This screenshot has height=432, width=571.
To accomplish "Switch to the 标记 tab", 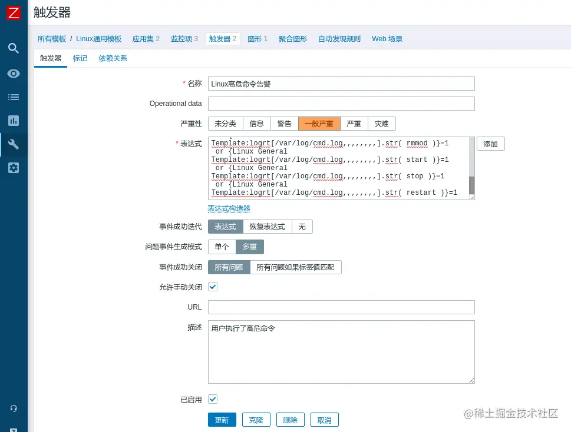I will click(x=80, y=58).
